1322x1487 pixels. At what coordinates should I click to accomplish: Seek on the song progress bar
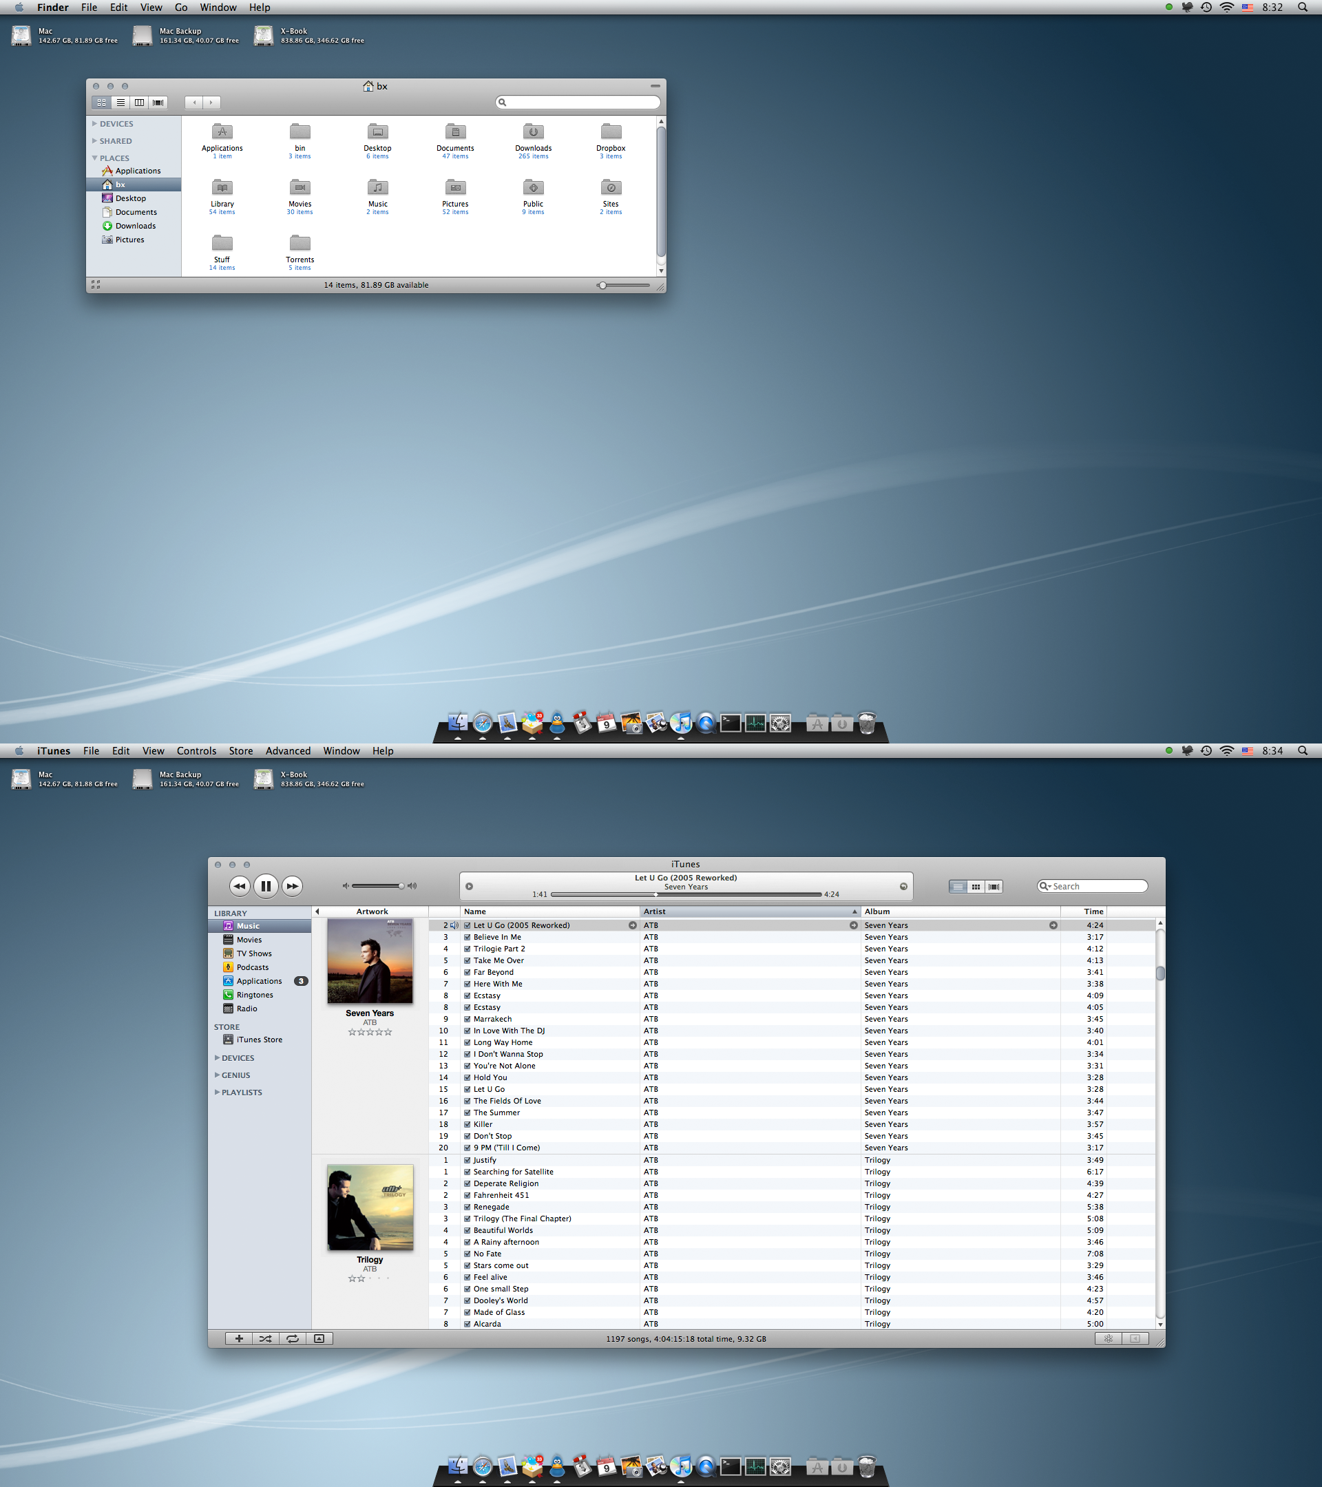[x=686, y=894]
